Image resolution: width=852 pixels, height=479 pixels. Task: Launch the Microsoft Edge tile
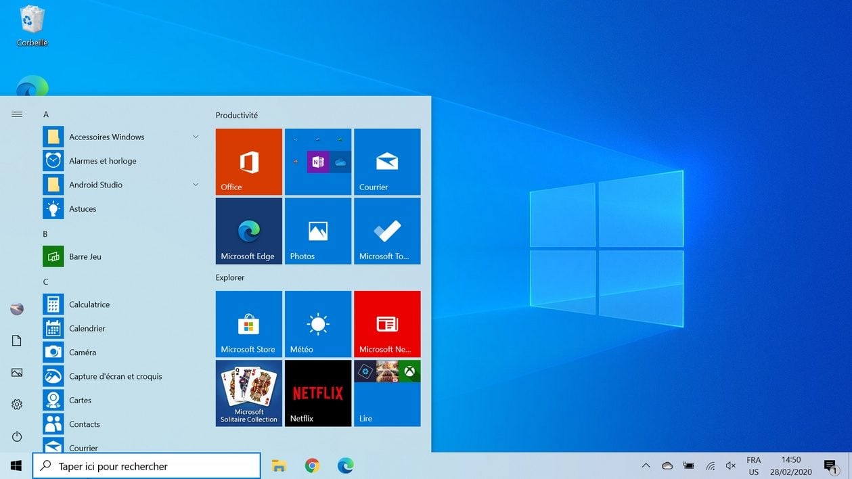(248, 231)
